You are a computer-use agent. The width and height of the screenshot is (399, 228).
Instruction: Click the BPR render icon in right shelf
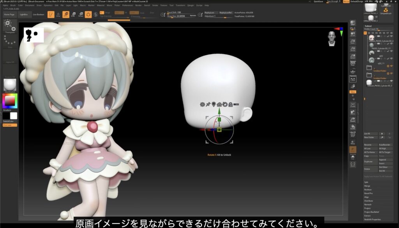[x=353, y=23]
